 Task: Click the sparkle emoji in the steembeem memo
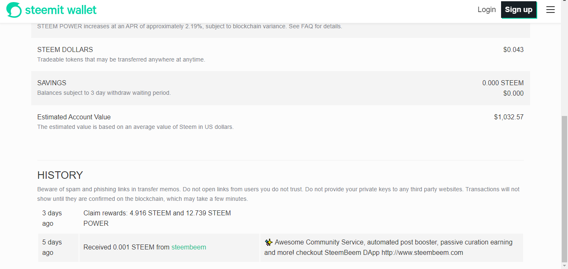click(269, 242)
